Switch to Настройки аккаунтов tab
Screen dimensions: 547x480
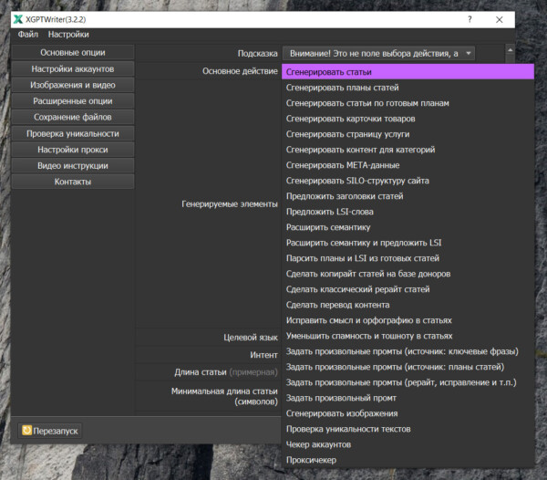(x=73, y=68)
